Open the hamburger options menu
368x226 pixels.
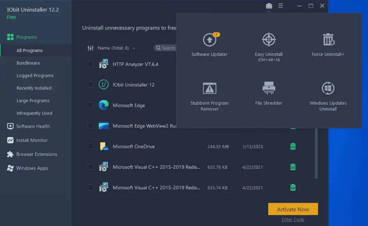pyautogui.click(x=280, y=6)
